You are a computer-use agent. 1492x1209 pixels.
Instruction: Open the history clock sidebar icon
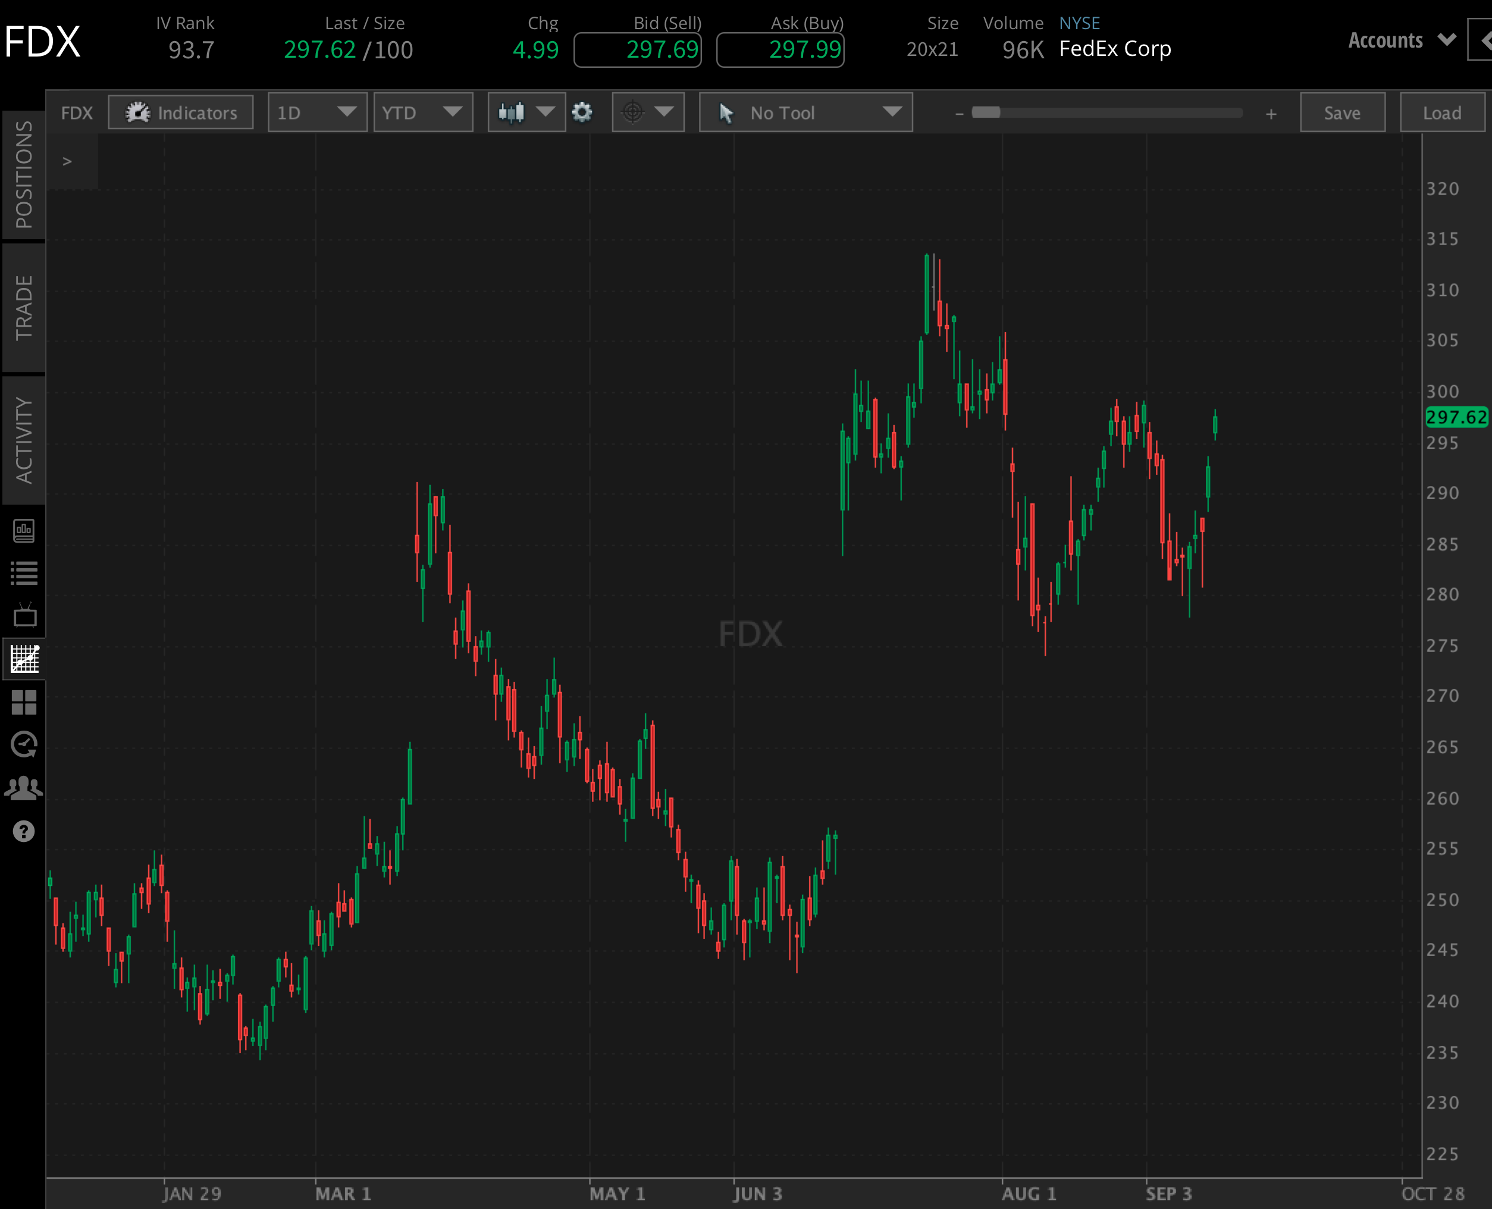point(24,744)
